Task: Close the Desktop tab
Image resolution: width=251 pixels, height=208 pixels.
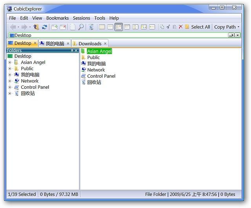Action: pos(35,43)
